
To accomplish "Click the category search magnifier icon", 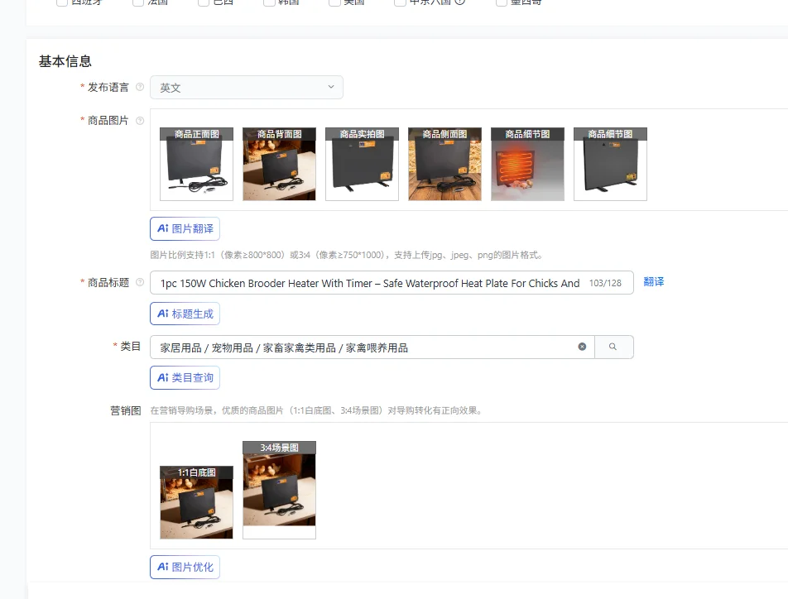I will [613, 347].
